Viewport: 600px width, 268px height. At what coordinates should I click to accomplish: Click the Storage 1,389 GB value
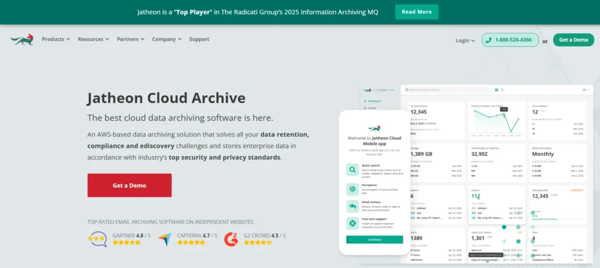(421, 154)
